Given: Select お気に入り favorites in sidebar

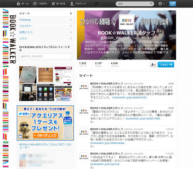Looking at the screenshot, I should pos(26,32).
